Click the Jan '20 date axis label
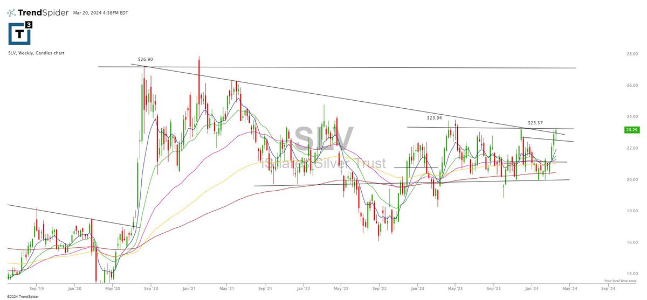The height and width of the screenshot is (300, 647). [74, 289]
